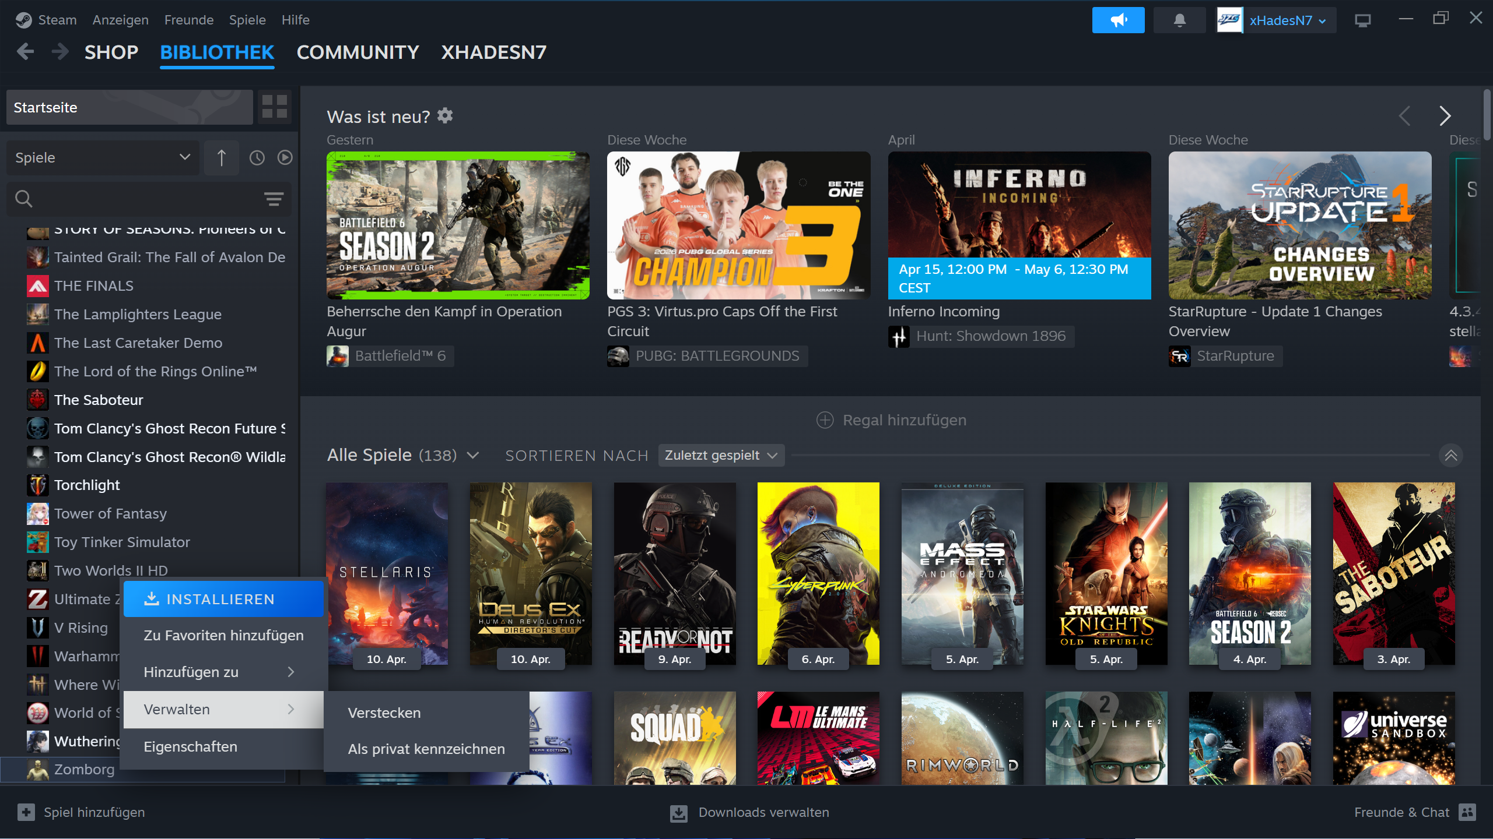
Task: Click the Torchlight icon in game list
Action: (x=38, y=485)
